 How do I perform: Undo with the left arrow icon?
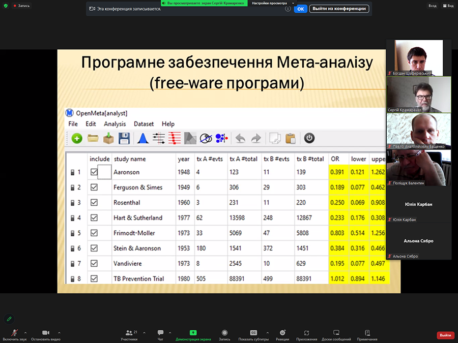[240, 138]
